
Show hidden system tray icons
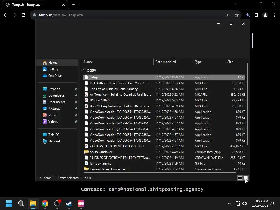click(x=229, y=203)
